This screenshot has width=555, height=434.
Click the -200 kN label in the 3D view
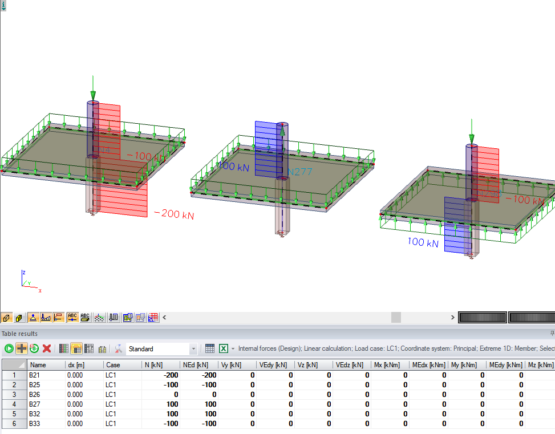point(174,214)
